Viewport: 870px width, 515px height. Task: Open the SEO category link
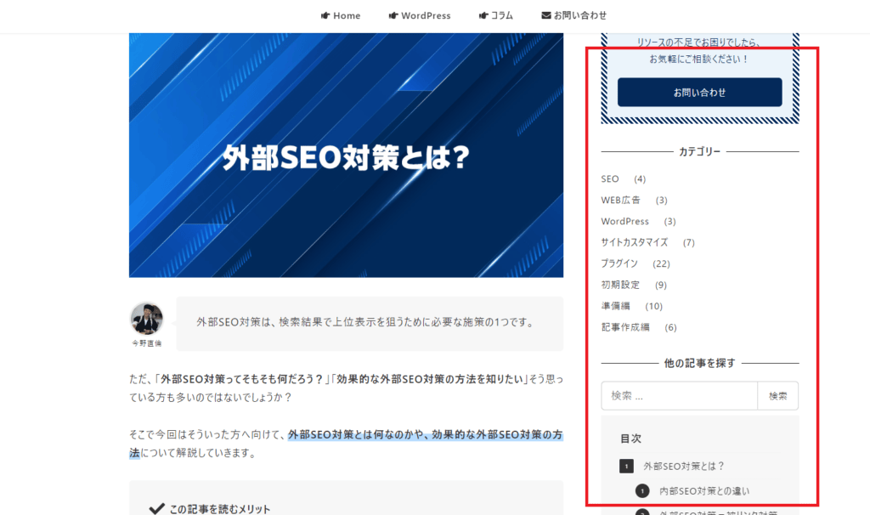click(x=610, y=178)
